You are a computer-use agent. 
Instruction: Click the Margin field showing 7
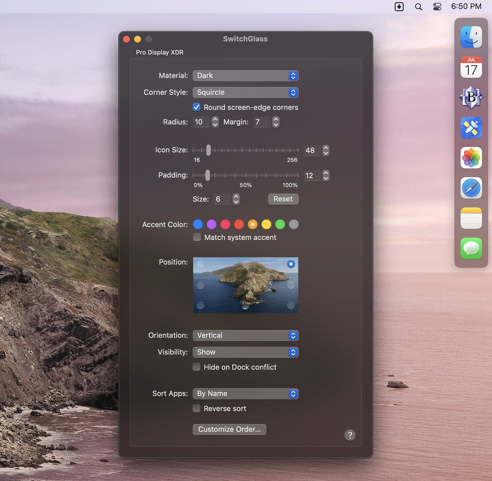[x=262, y=122]
